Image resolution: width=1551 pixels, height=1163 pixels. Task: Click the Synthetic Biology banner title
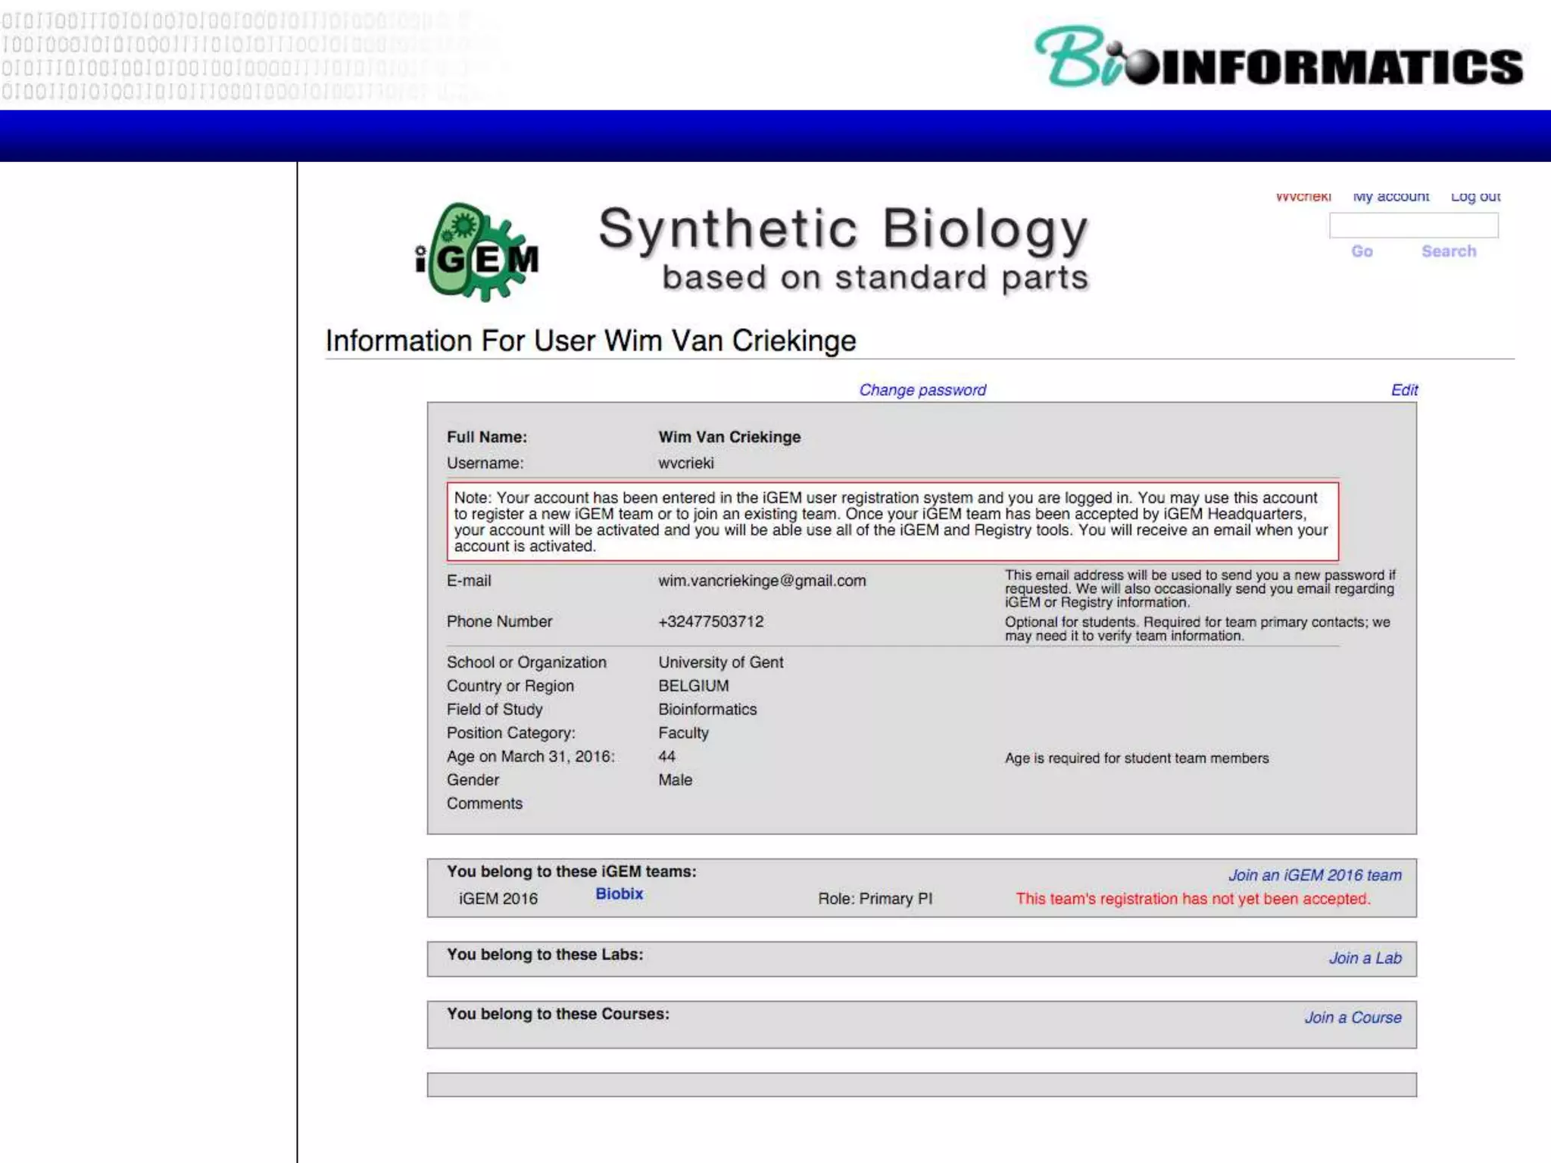(x=843, y=229)
